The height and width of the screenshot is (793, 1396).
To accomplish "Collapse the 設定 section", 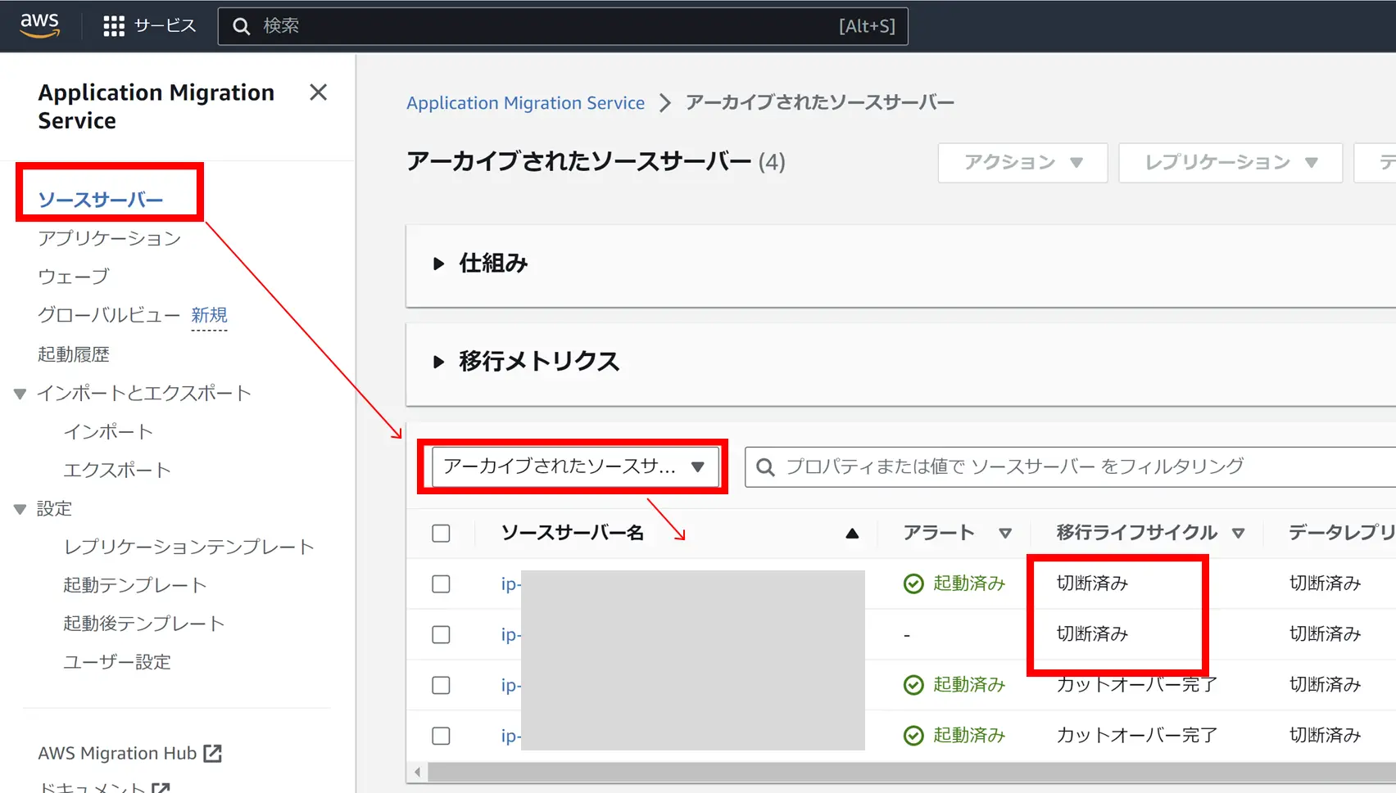I will pyautogui.click(x=20, y=509).
